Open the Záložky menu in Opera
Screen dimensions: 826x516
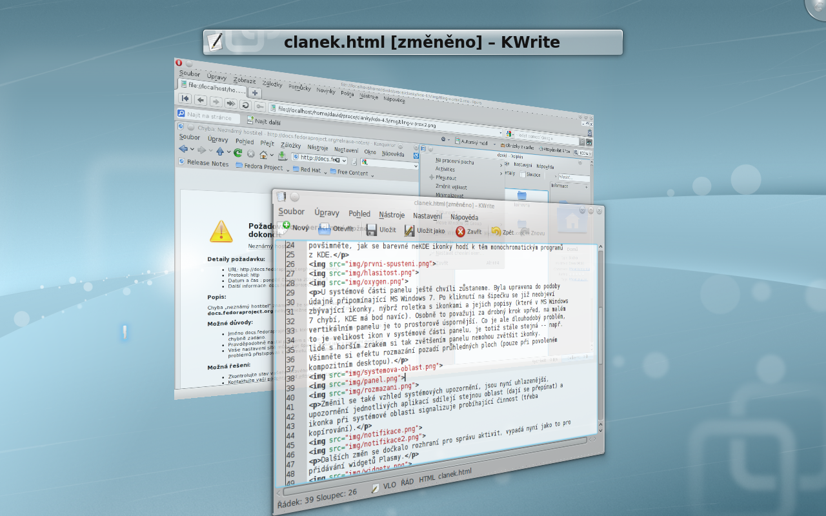click(272, 84)
